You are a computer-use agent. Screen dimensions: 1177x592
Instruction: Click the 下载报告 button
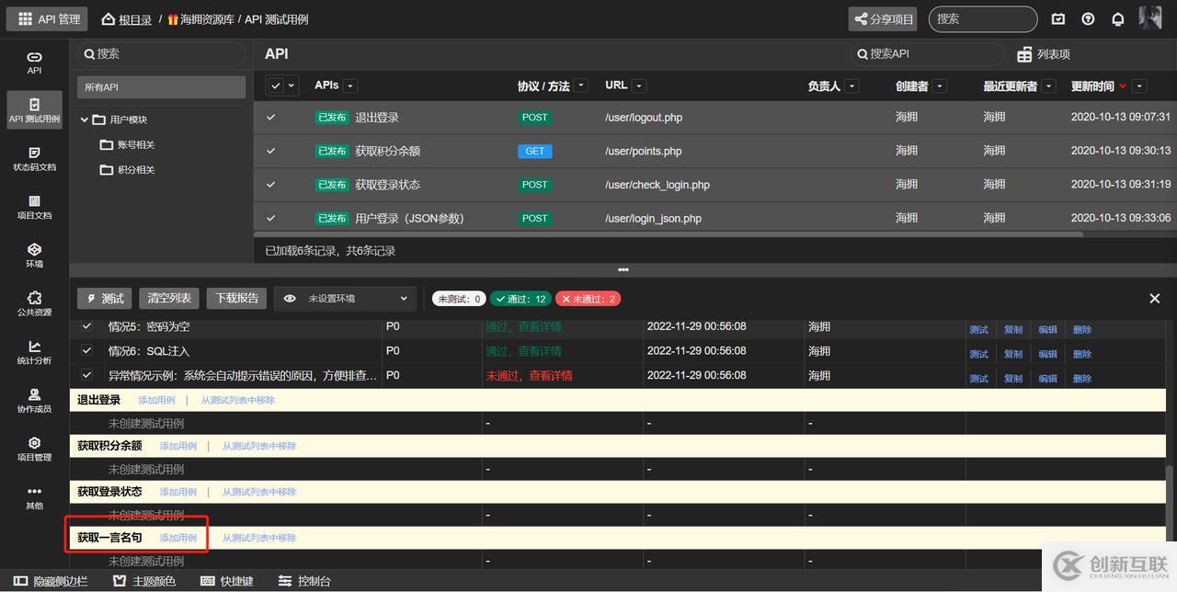pos(236,299)
